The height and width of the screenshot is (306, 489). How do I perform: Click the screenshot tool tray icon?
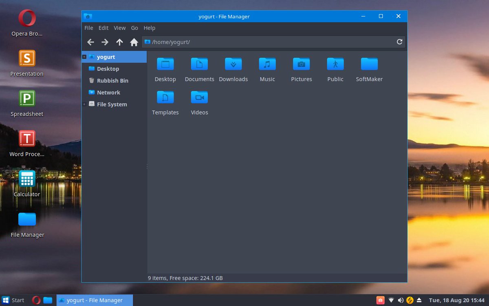pos(380,300)
